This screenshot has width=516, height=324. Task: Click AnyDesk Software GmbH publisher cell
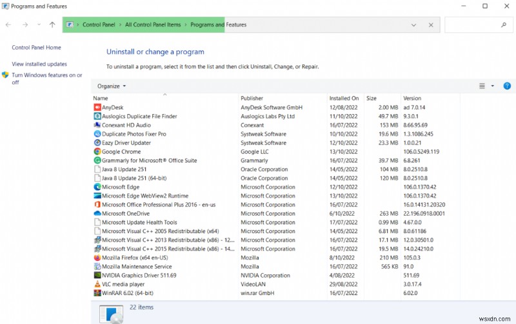point(272,108)
